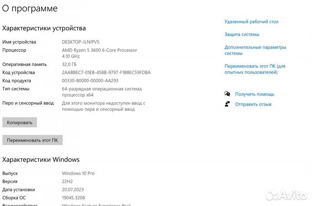The height and width of the screenshot is (206, 312).
Task: Click the О программе page title
Action: coord(30,9)
